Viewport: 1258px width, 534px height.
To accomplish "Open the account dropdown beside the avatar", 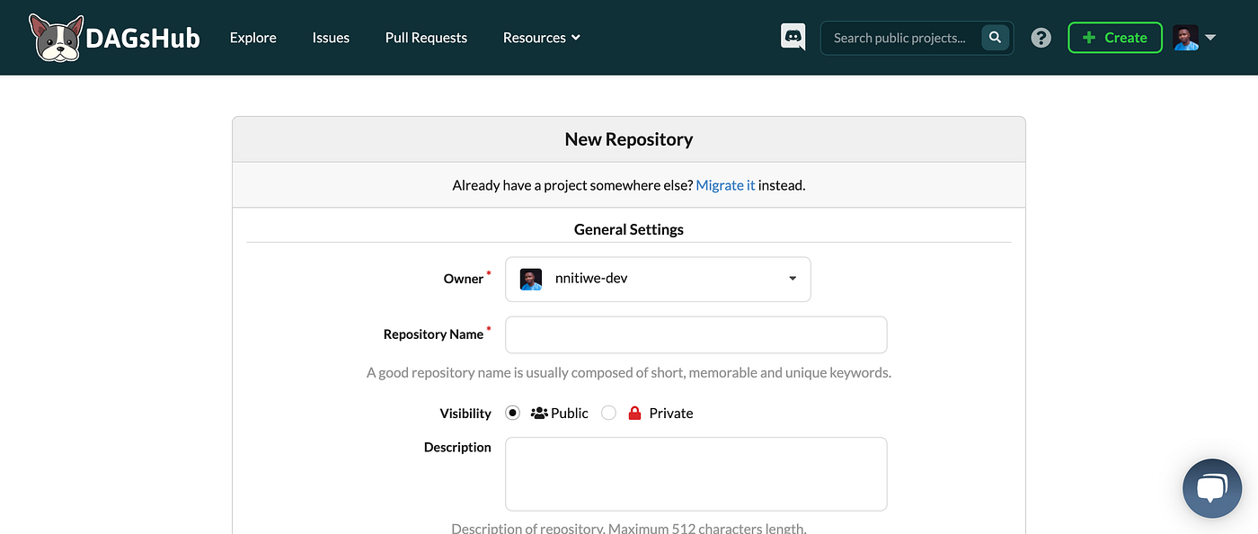I will pyautogui.click(x=1211, y=37).
